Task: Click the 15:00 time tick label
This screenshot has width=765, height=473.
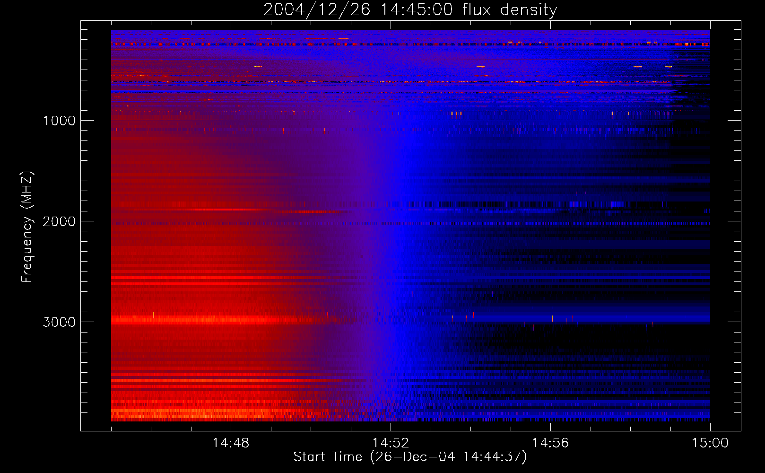Action: click(710, 443)
